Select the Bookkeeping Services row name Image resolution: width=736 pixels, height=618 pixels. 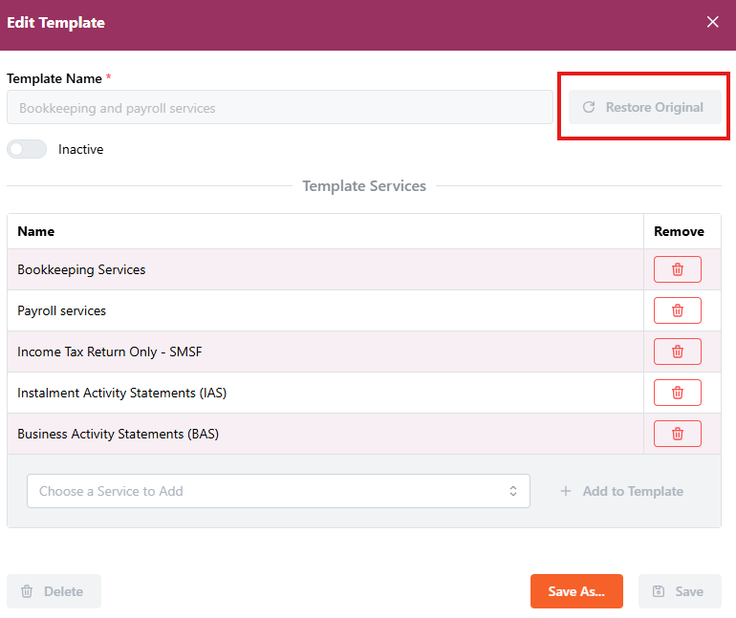(81, 269)
